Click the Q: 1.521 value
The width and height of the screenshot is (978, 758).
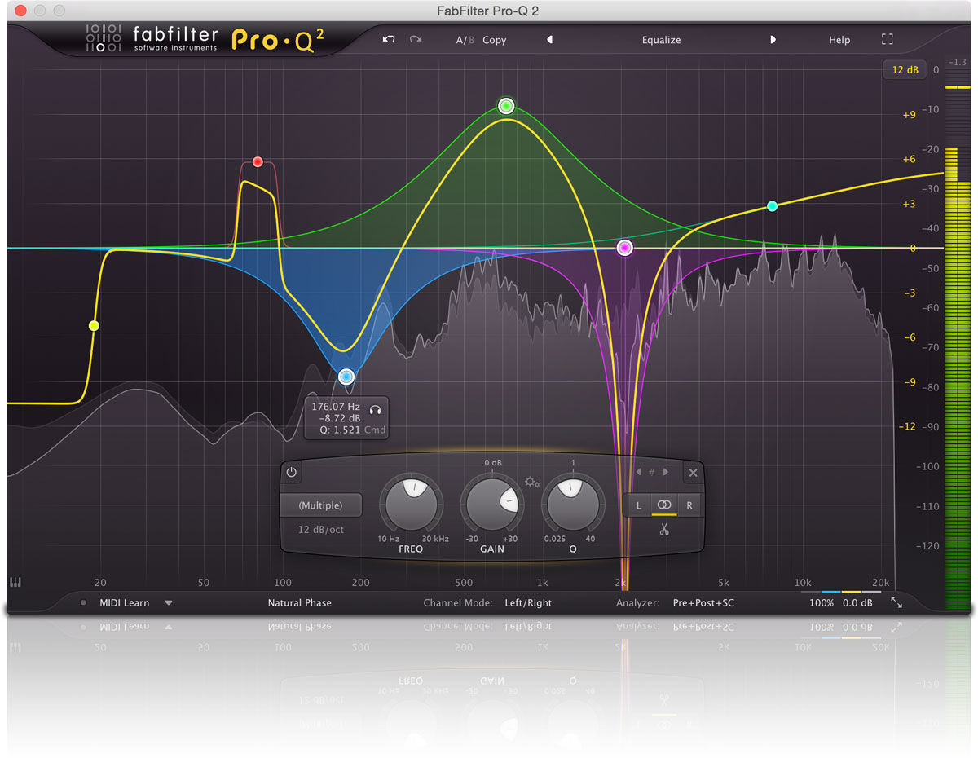pyautogui.click(x=339, y=430)
